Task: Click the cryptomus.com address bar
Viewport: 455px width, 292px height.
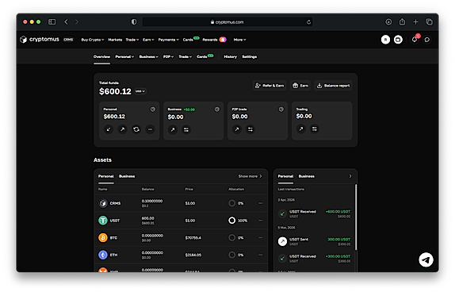Action: tap(227, 21)
